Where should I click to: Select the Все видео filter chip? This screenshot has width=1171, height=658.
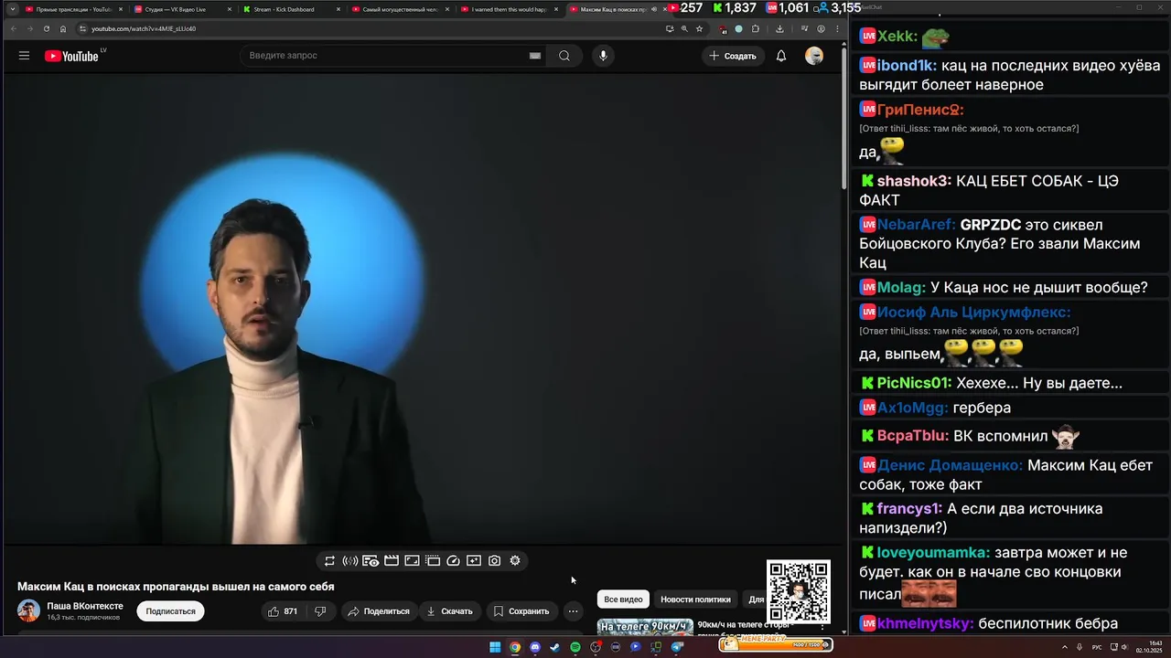(x=623, y=600)
